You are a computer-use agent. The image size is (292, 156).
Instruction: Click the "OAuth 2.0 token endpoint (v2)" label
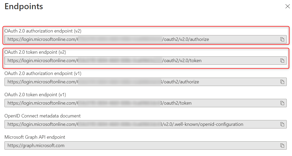[35, 52]
